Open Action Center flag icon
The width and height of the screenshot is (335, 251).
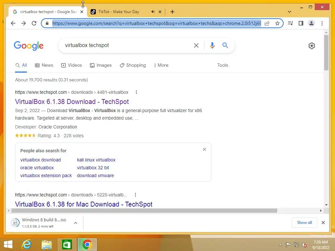coord(288,244)
